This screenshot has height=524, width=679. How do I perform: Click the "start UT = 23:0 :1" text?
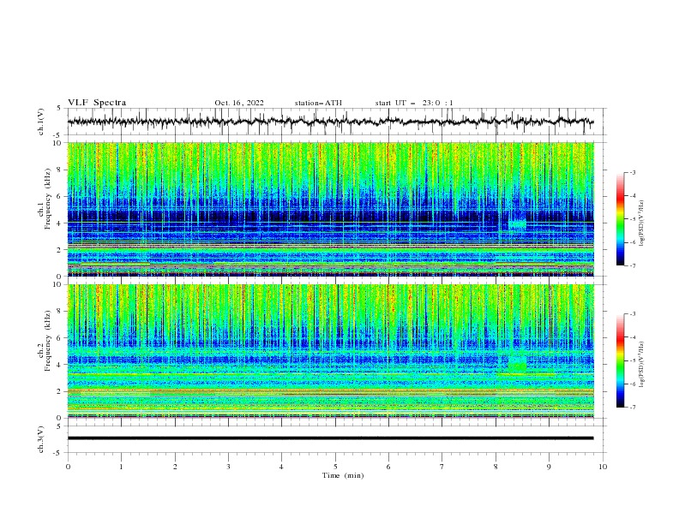pyautogui.click(x=414, y=103)
